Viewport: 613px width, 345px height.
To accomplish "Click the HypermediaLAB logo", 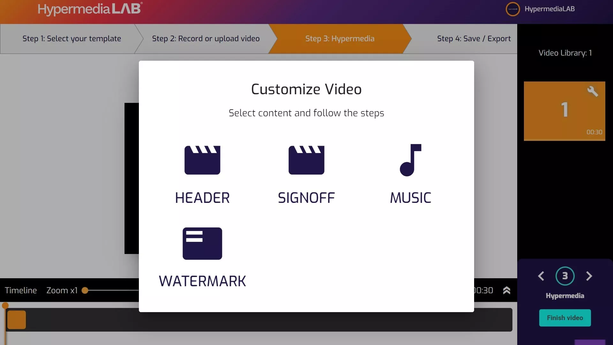I will point(90,9).
